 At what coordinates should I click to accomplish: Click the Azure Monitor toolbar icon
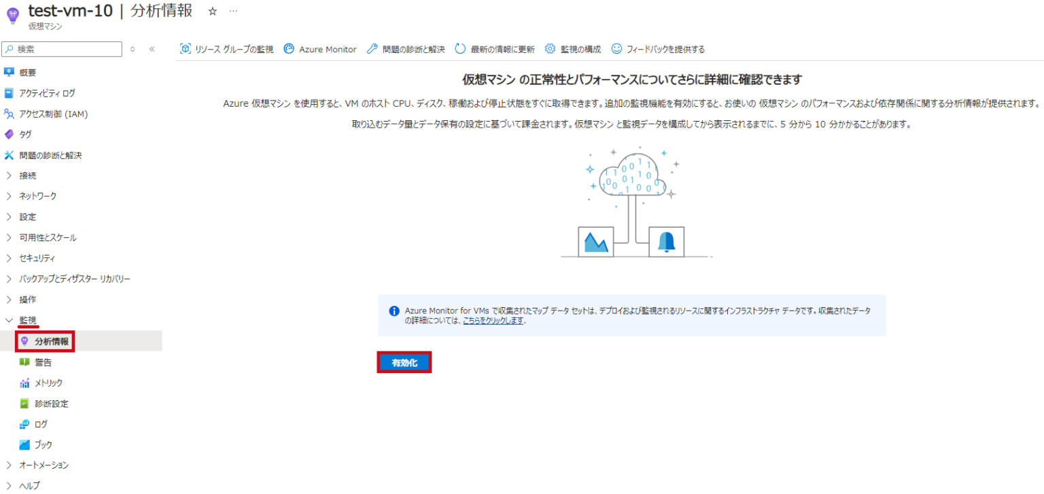289,48
